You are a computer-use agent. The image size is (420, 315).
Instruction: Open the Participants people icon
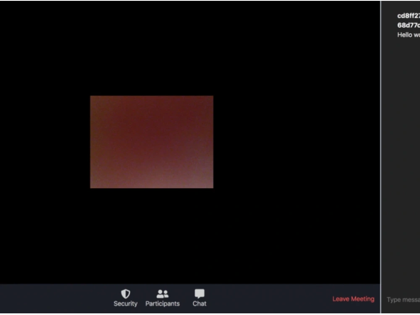[x=162, y=294]
